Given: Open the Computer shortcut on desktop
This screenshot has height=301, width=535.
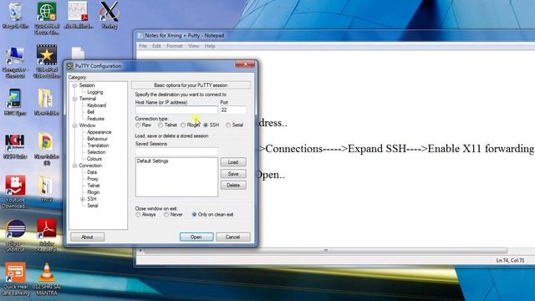Looking at the screenshot, I should tap(15, 62).
